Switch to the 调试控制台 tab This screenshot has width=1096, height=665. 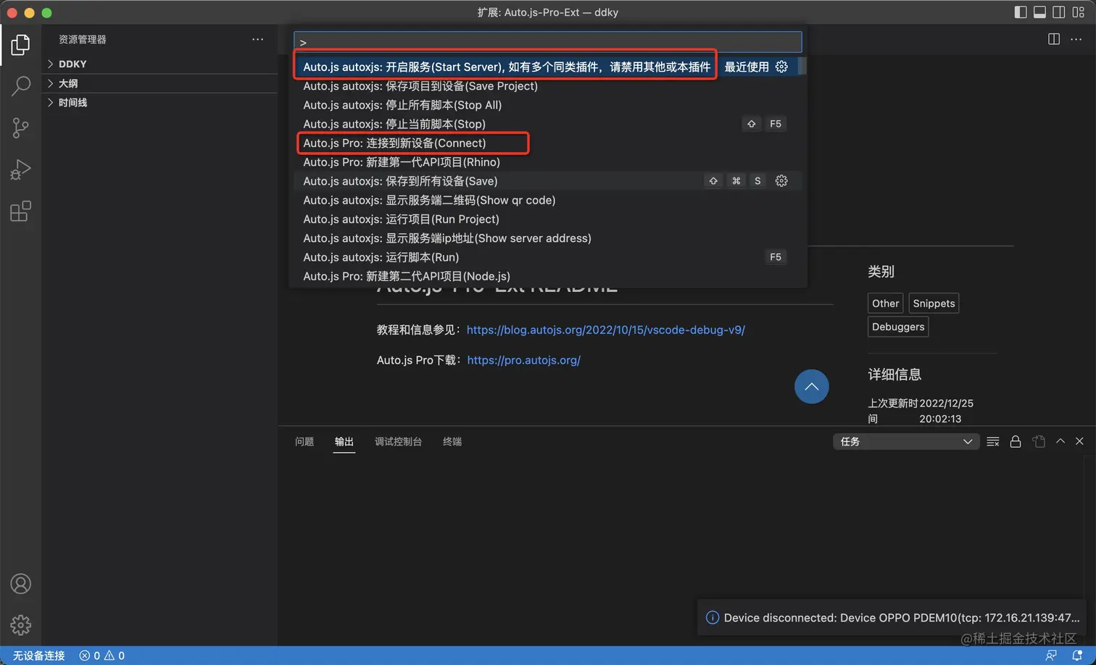point(398,441)
